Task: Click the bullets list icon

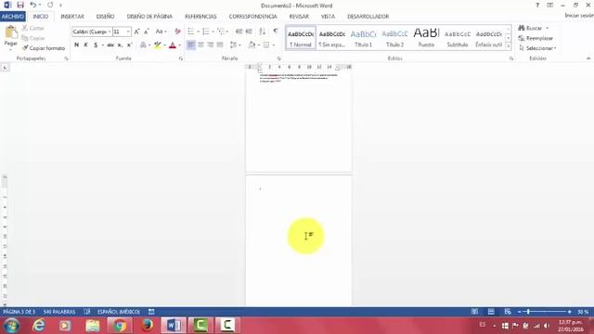Action: (191, 32)
